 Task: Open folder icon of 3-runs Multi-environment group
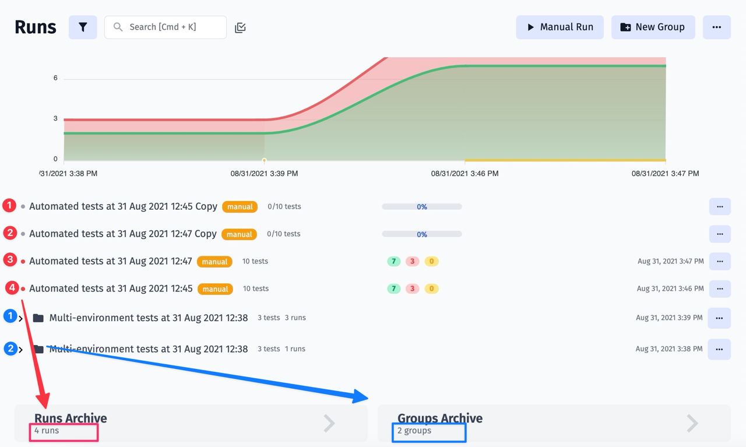click(x=38, y=318)
